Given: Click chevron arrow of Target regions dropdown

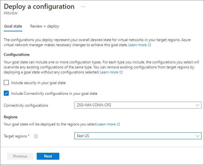Looking at the screenshot, I should tap(197, 136).
